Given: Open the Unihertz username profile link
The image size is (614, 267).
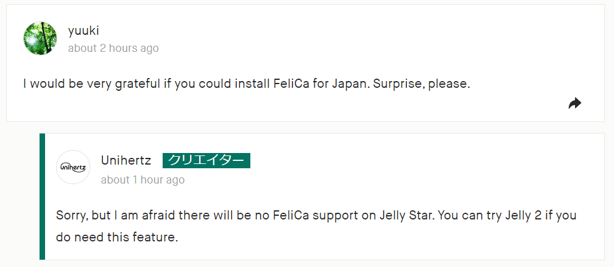Looking at the screenshot, I should [x=126, y=160].
